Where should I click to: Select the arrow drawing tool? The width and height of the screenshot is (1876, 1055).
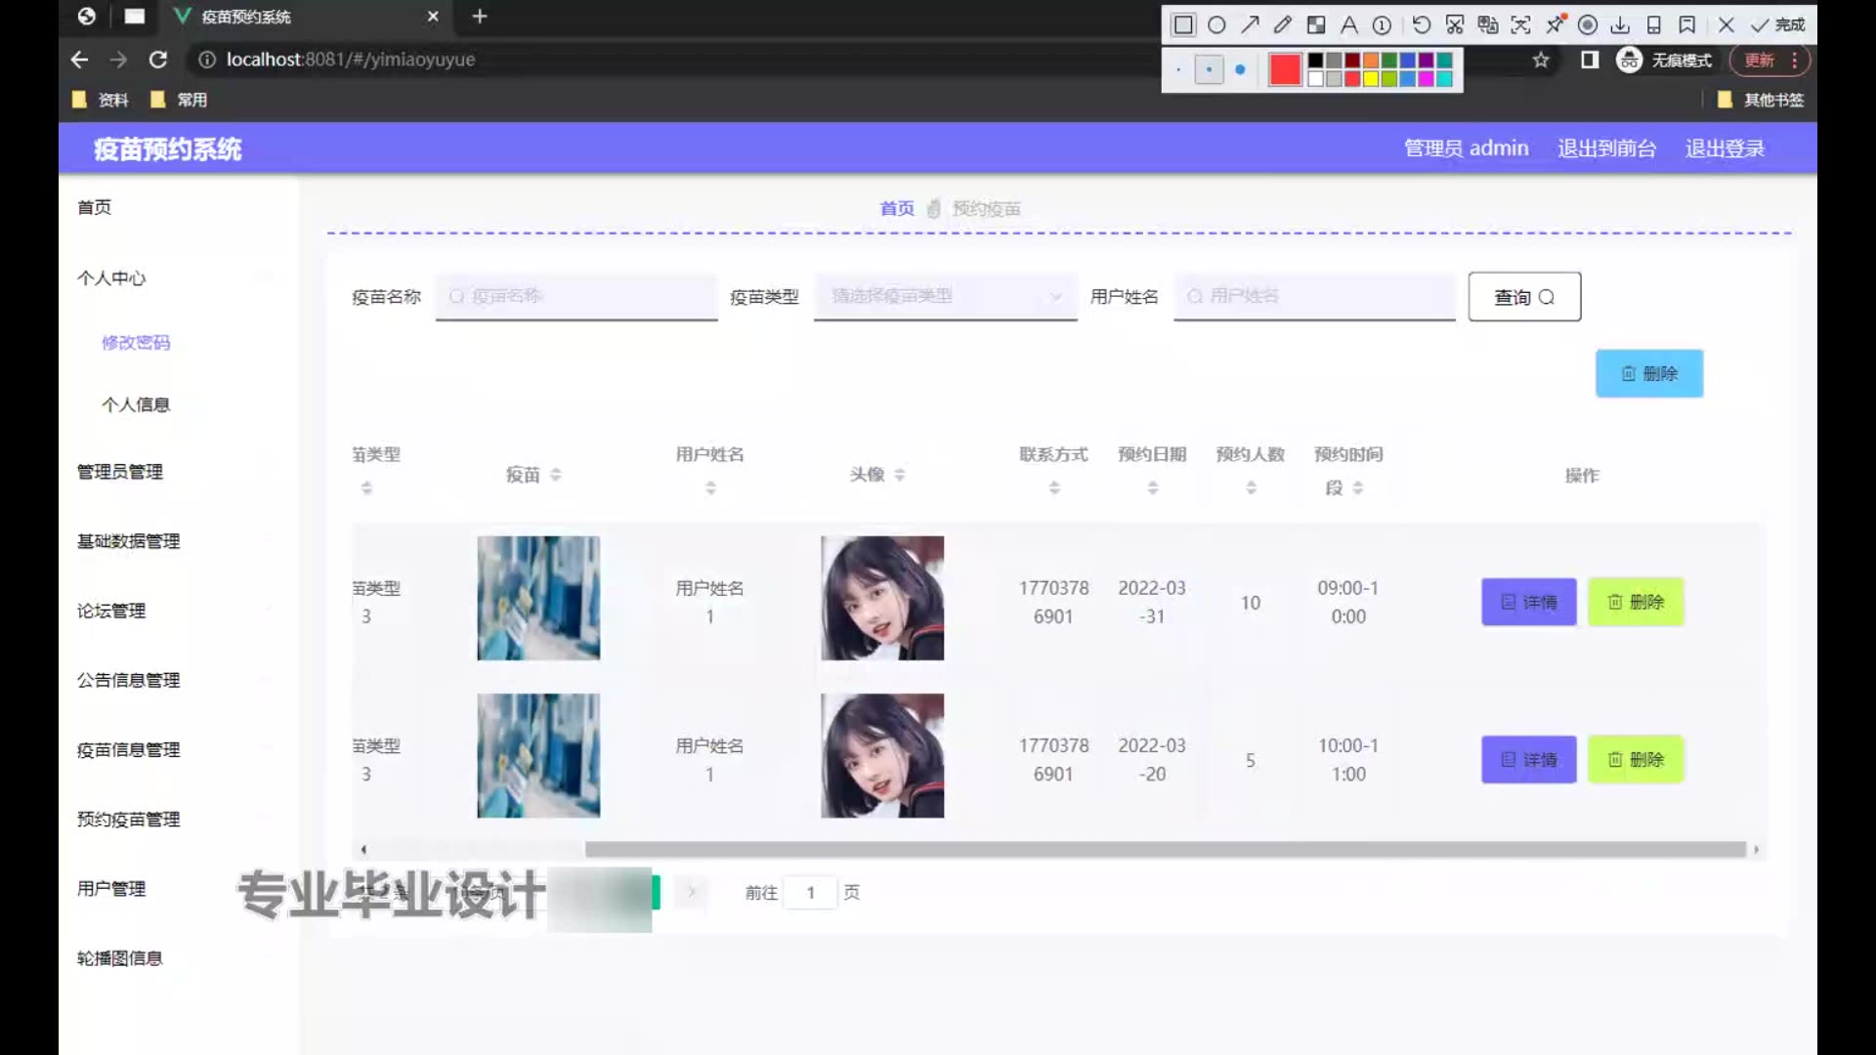coord(1250,25)
